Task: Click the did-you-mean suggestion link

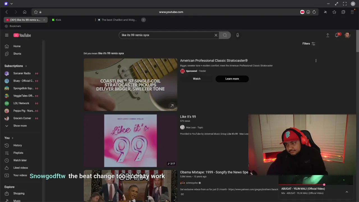Action: click(x=111, y=53)
